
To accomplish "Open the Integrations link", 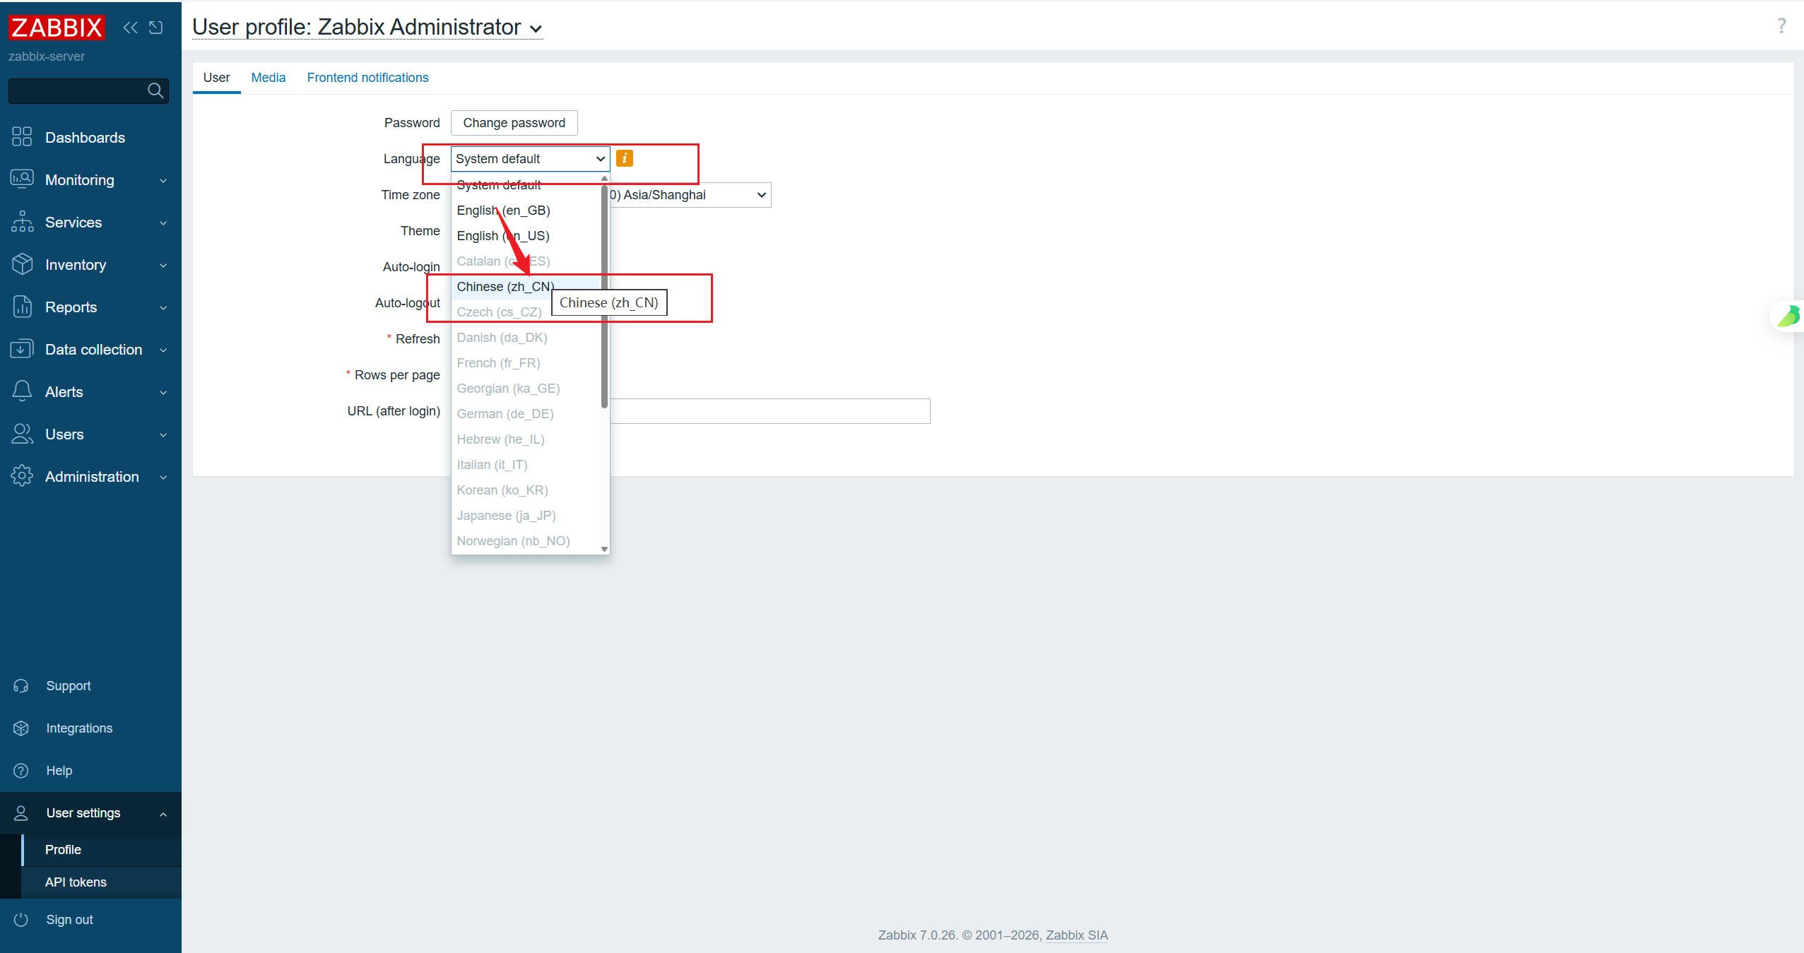I will point(79,728).
